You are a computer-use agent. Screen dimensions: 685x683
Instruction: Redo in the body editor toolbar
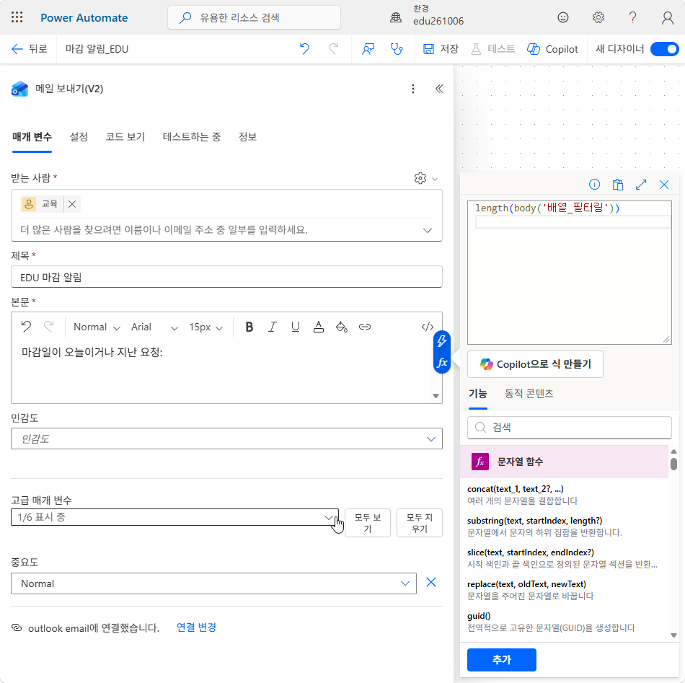tap(49, 327)
